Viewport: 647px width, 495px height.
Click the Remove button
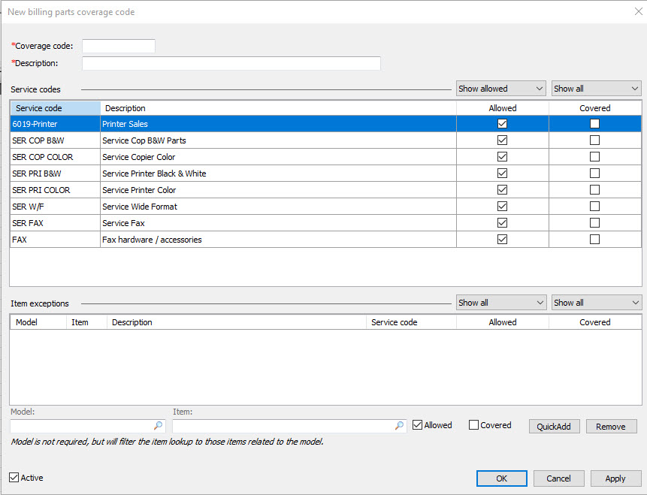[611, 426]
